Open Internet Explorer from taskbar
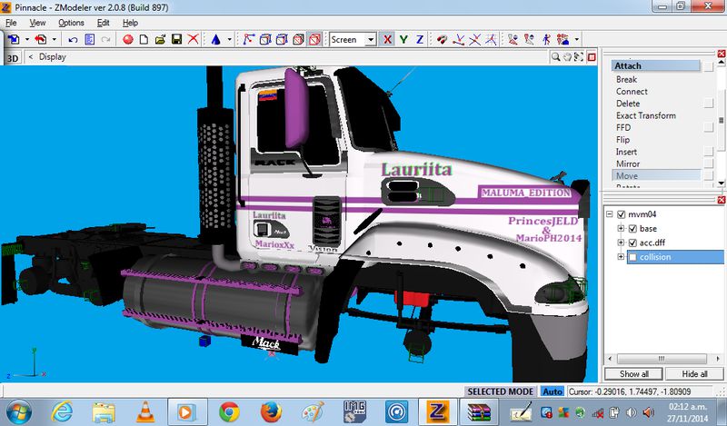This screenshot has width=727, height=426. 62,411
